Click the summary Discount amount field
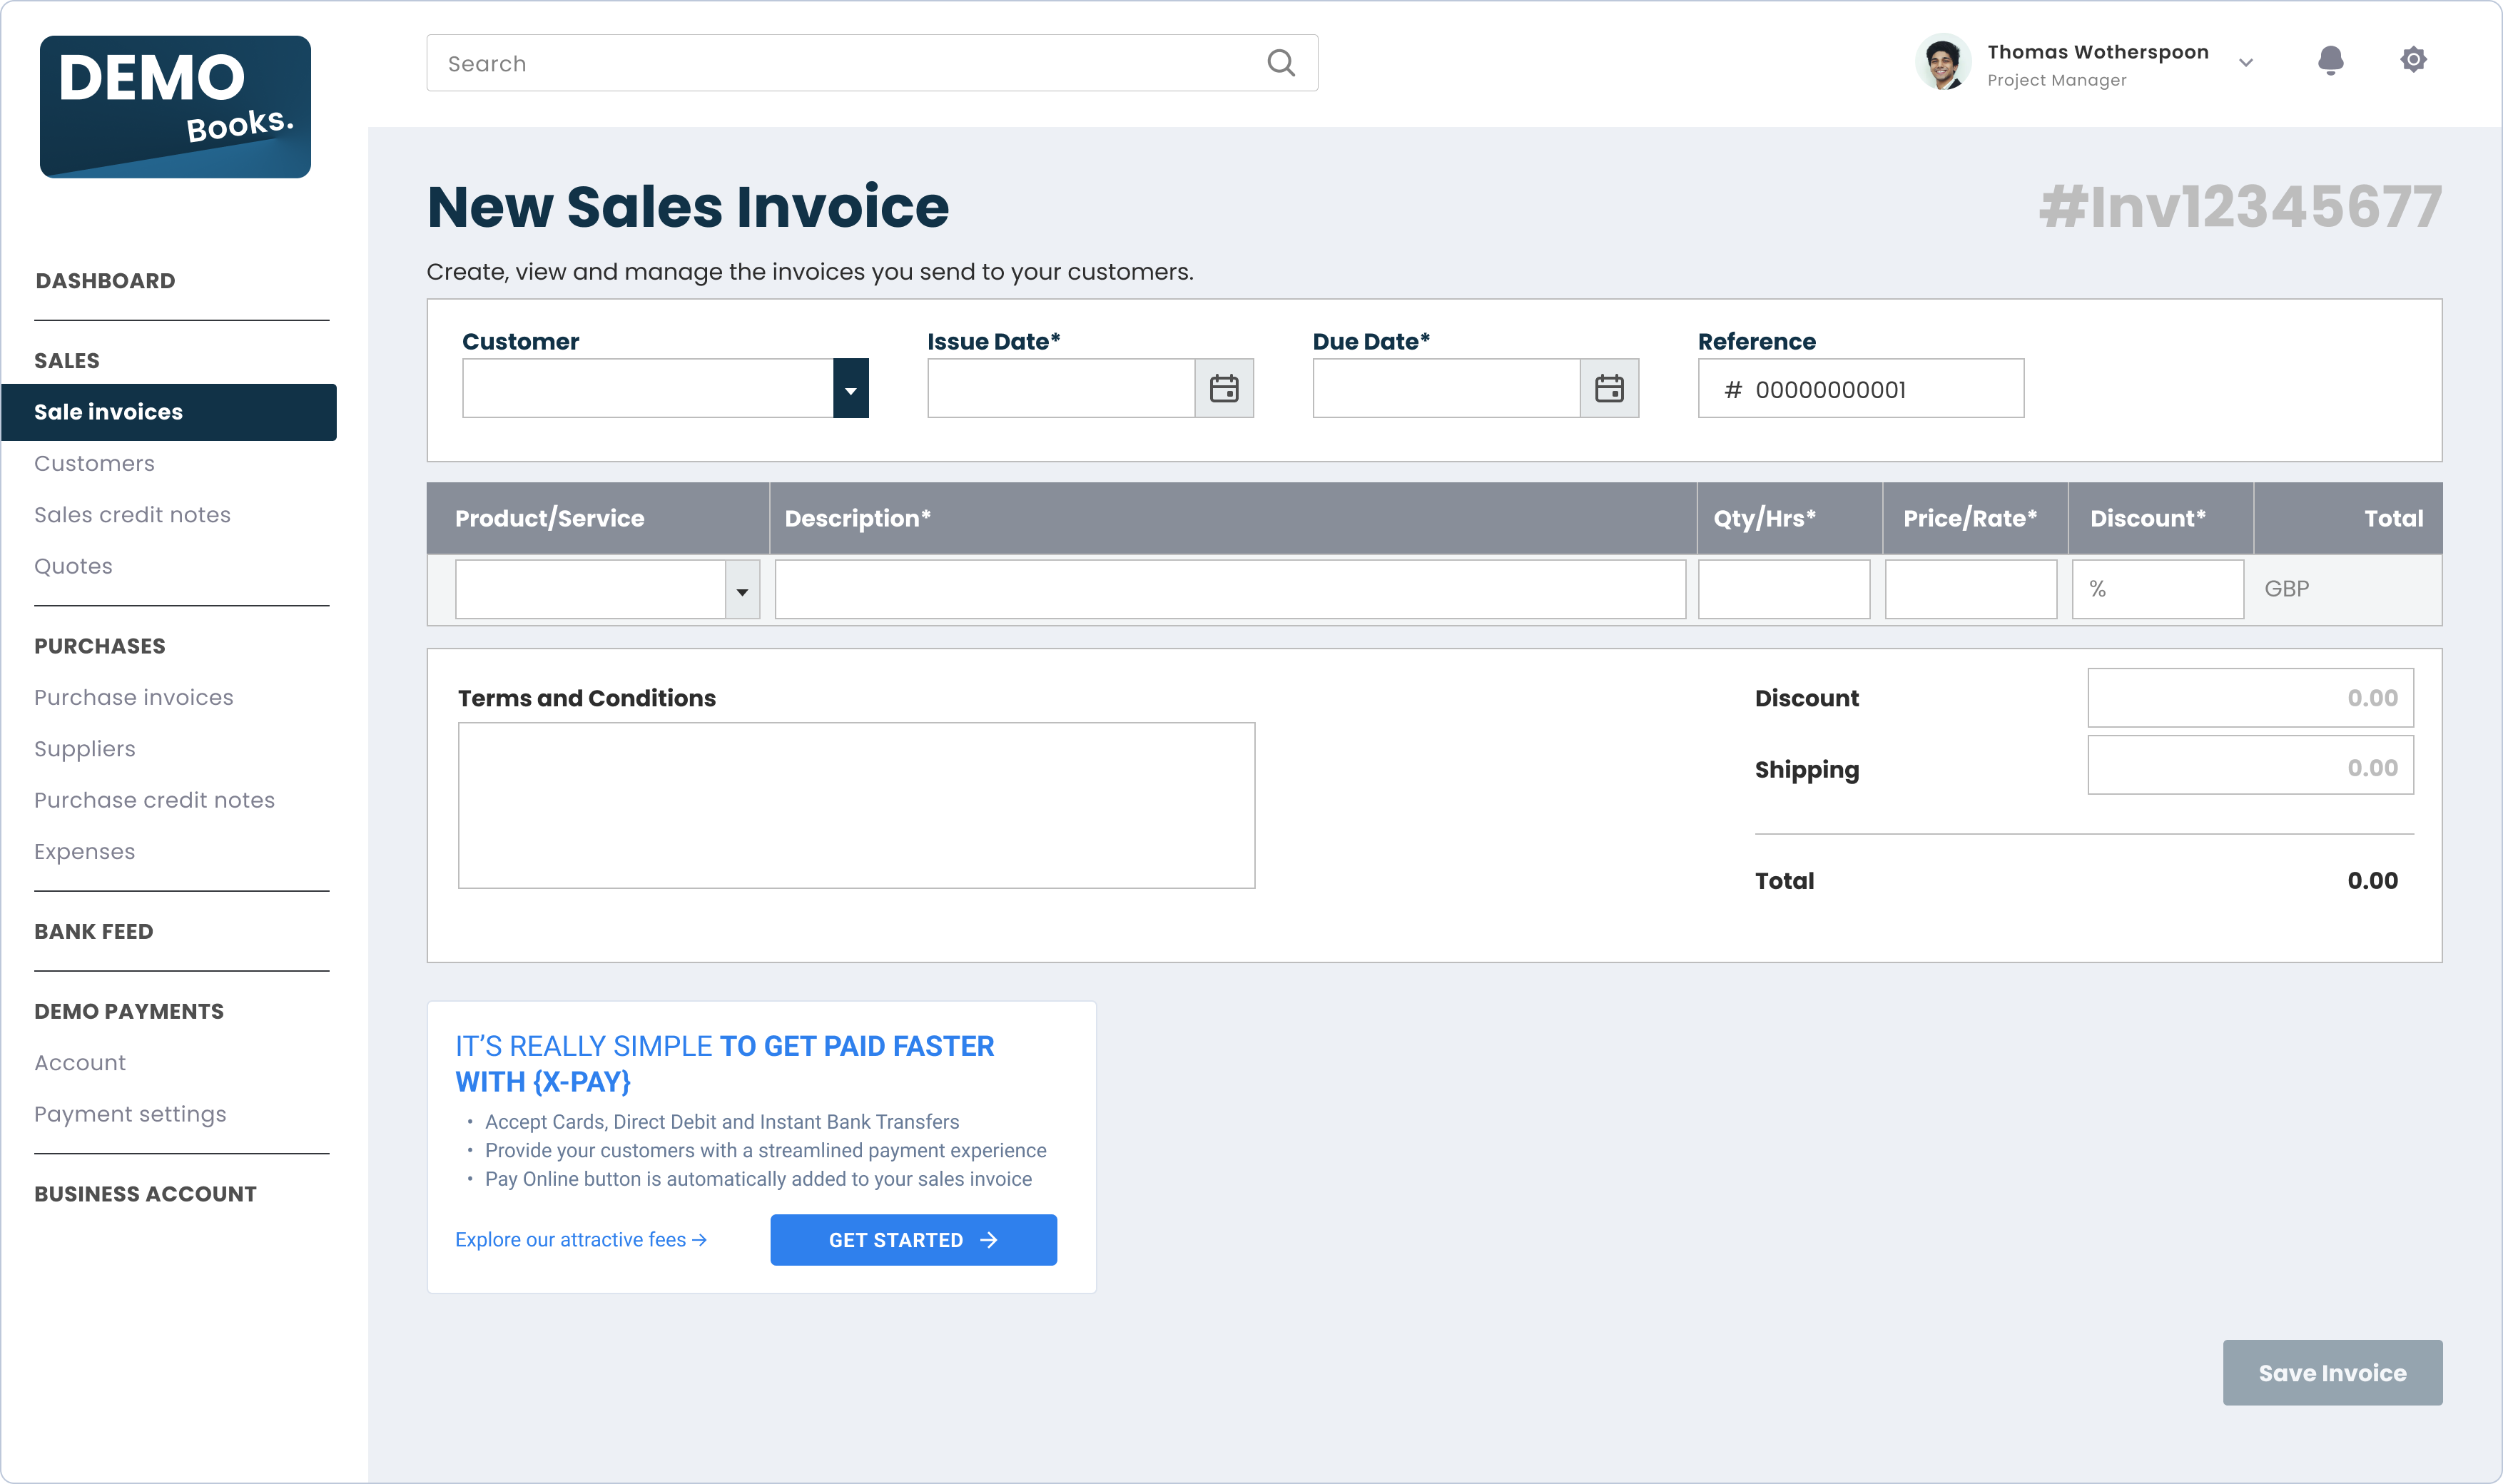The image size is (2503, 1484). (x=2250, y=698)
